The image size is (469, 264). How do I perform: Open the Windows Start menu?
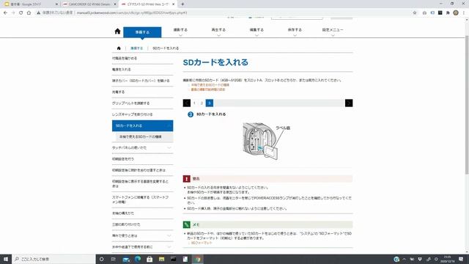[x=6, y=259]
